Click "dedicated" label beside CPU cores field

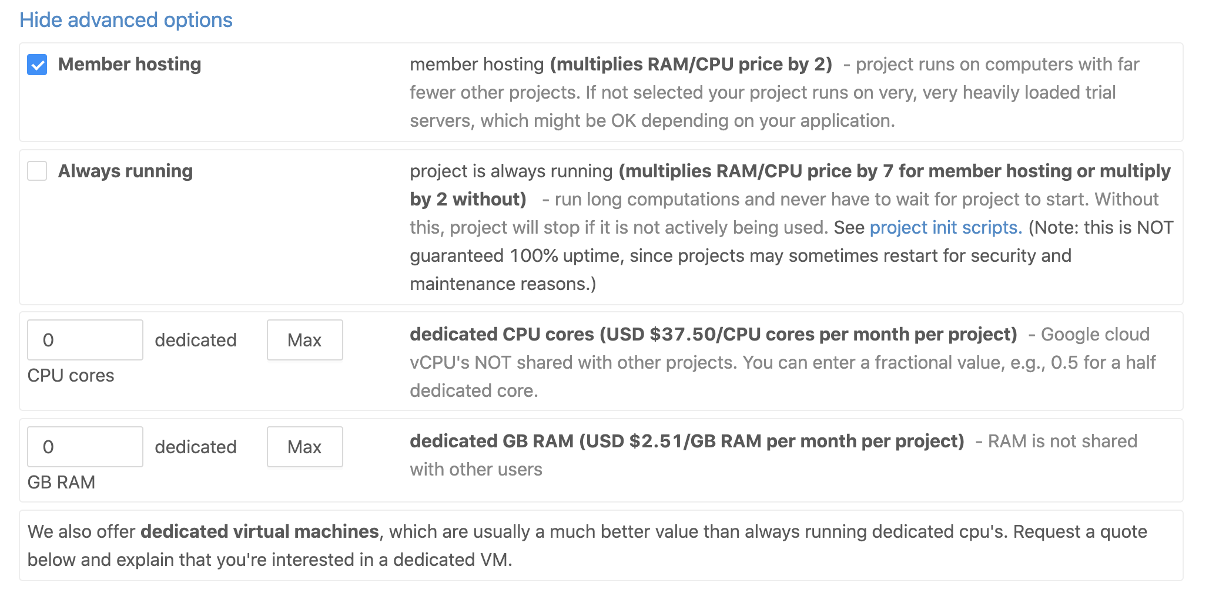(196, 340)
